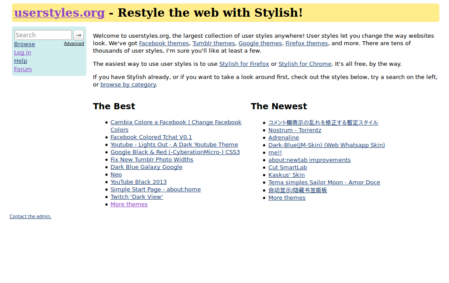Open the userstyles.org home link
This screenshot has height=283, width=449.
point(59,13)
